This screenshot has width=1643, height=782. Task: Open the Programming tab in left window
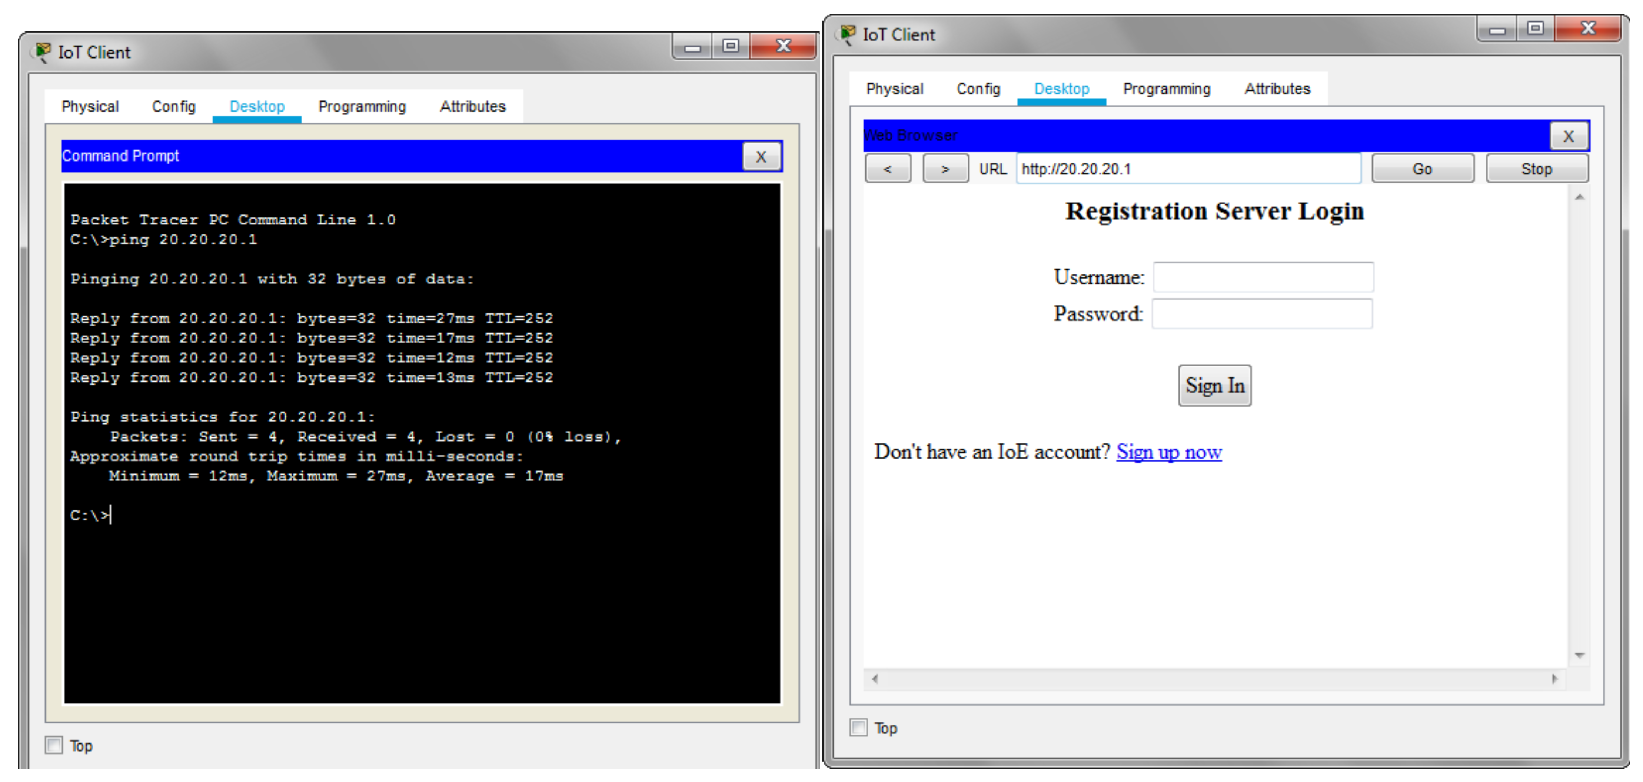pos(362,107)
